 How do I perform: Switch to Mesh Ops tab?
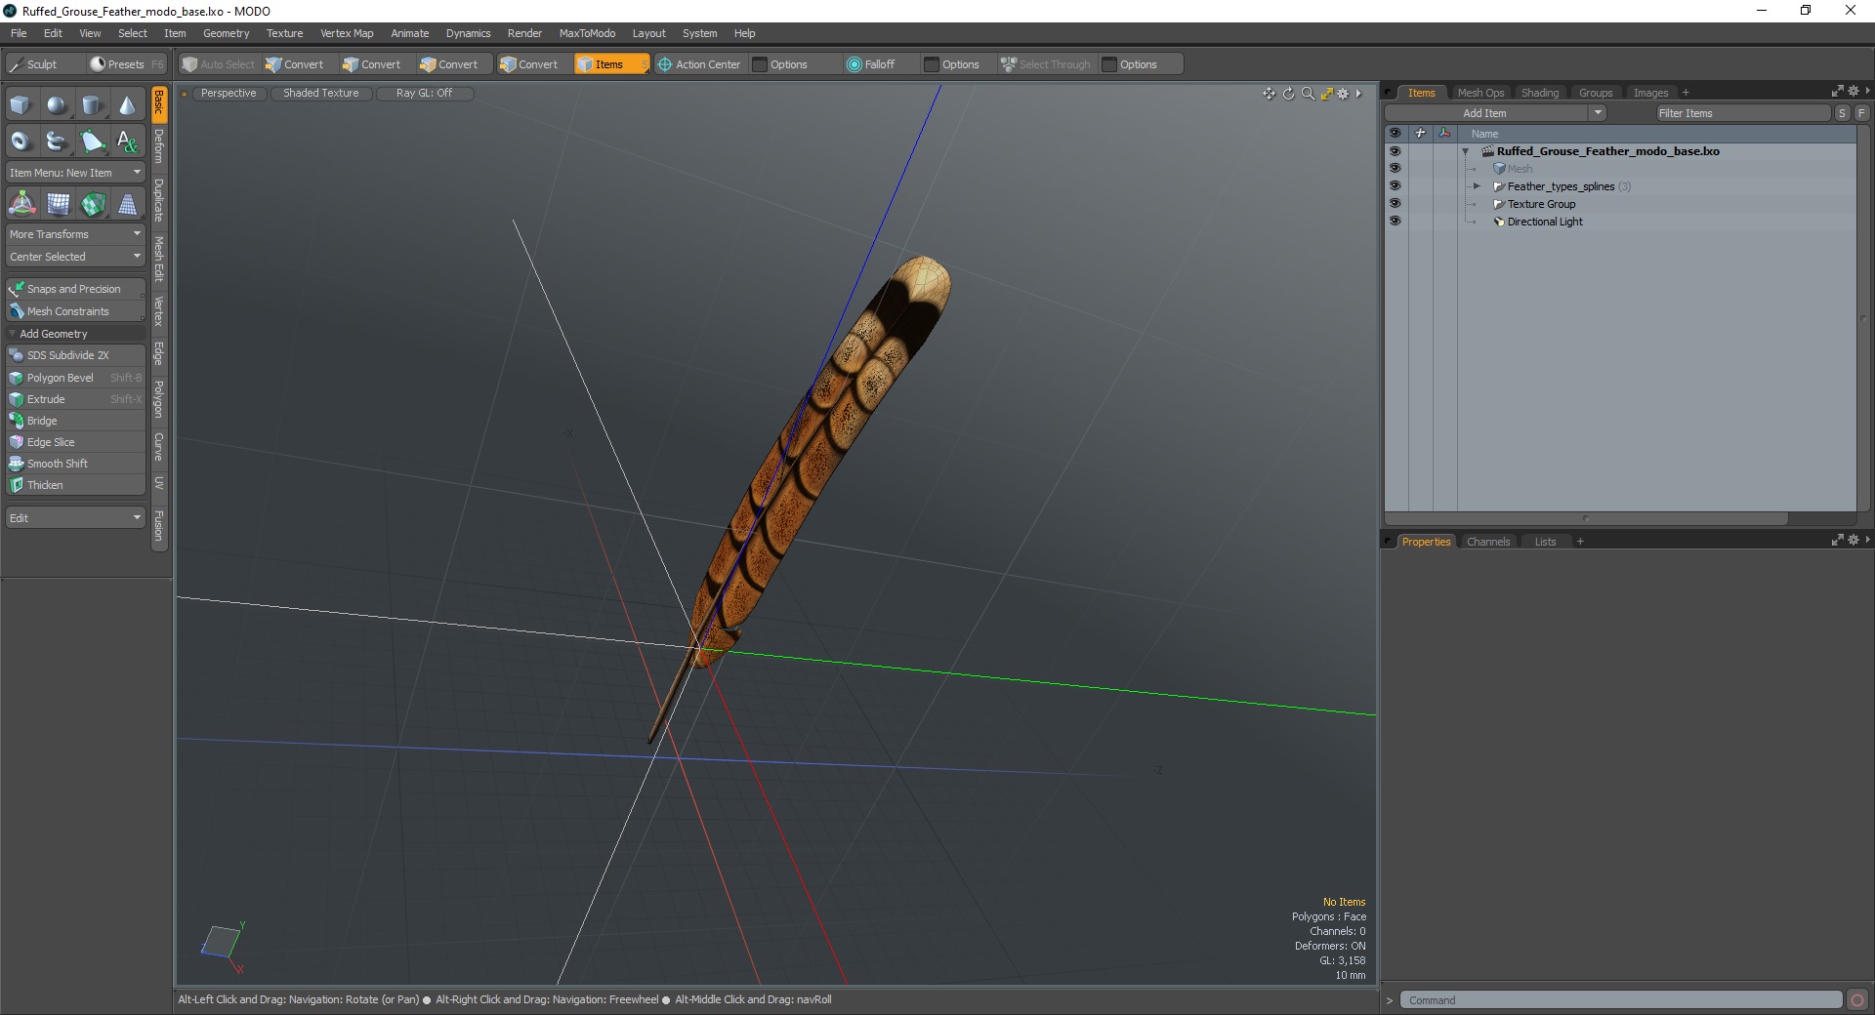click(x=1480, y=93)
